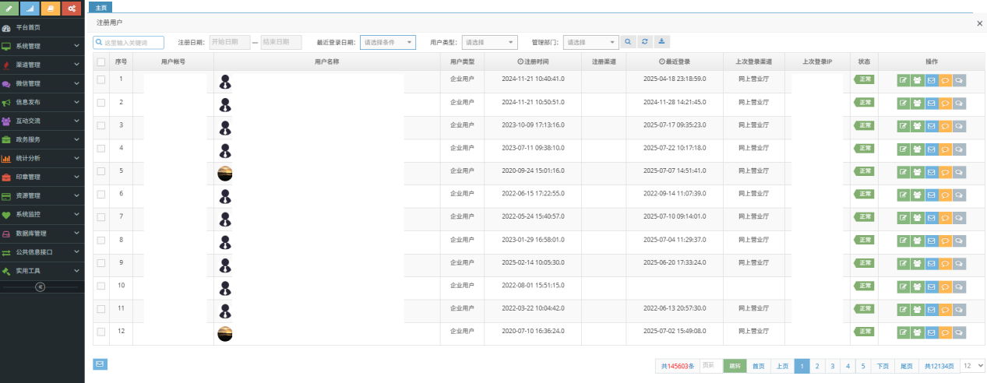The image size is (987, 383).
Task: Open the 用户类型 dropdown
Action: pyautogui.click(x=489, y=43)
